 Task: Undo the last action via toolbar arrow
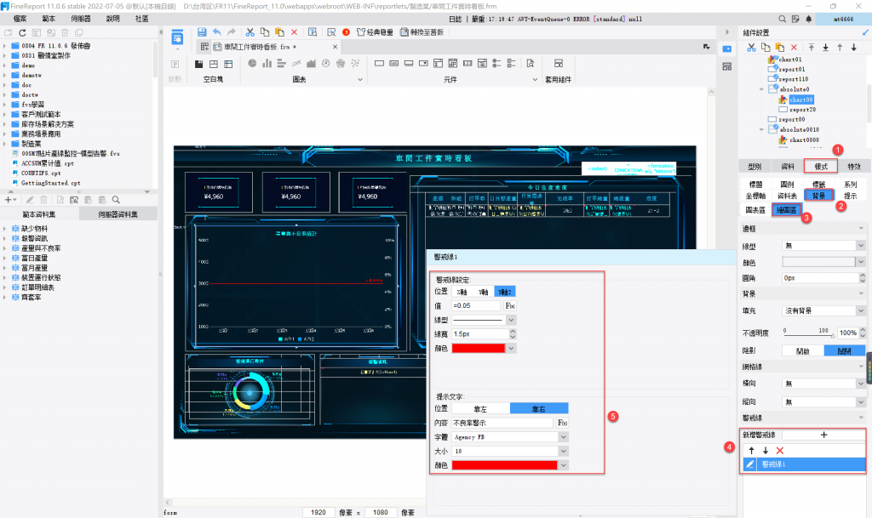(217, 32)
